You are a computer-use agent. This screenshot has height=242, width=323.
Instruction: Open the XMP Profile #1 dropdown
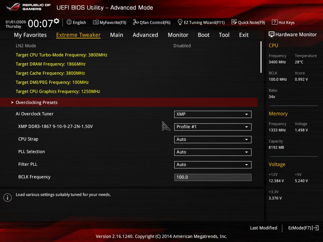pyautogui.click(x=213, y=127)
